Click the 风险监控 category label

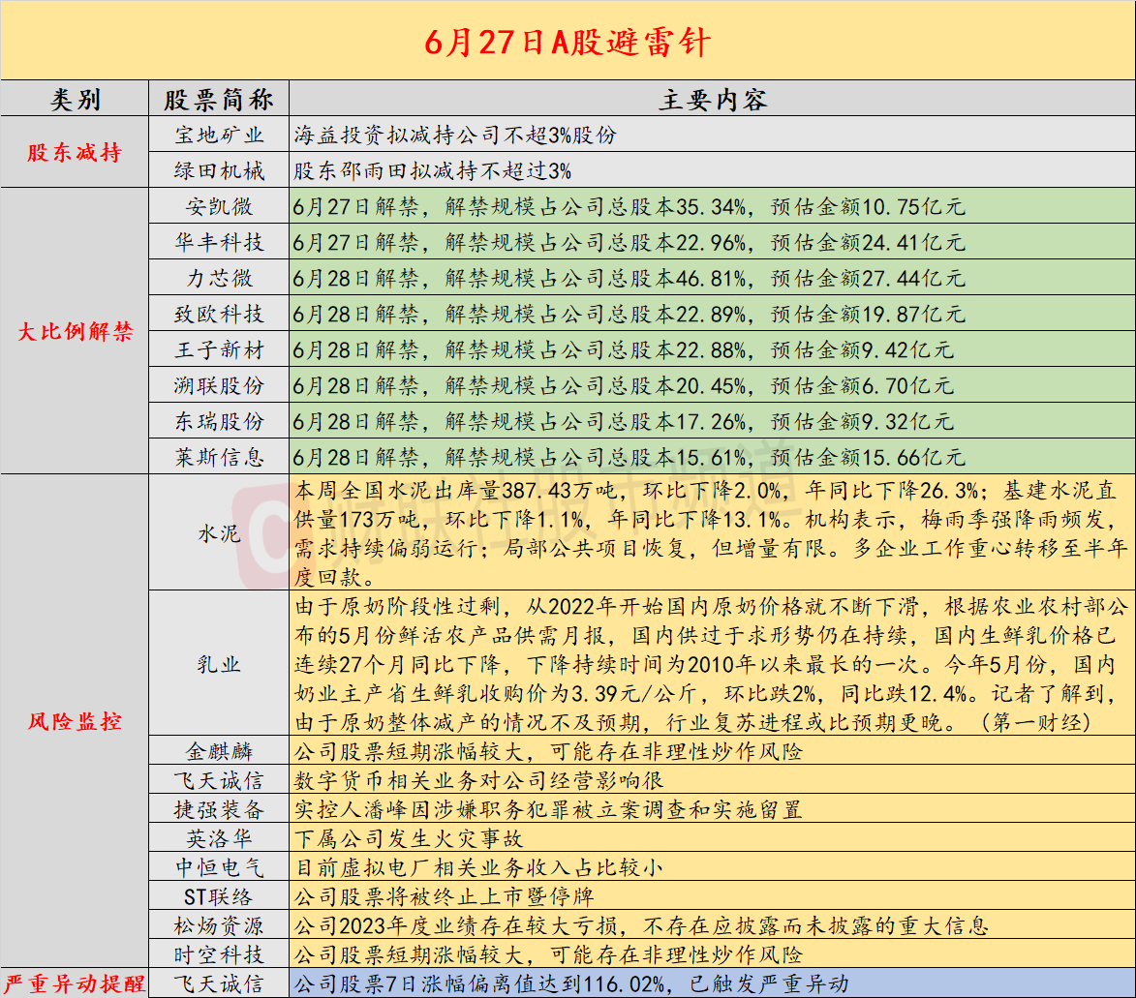click(x=75, y=721)
